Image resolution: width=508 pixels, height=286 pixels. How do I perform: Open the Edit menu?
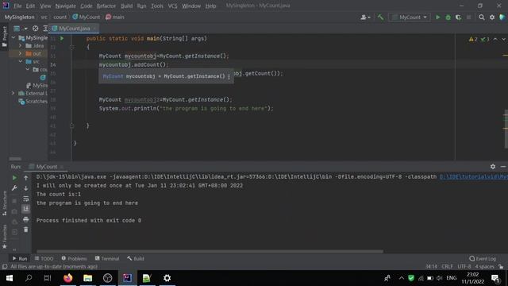[x=30, y=6]
